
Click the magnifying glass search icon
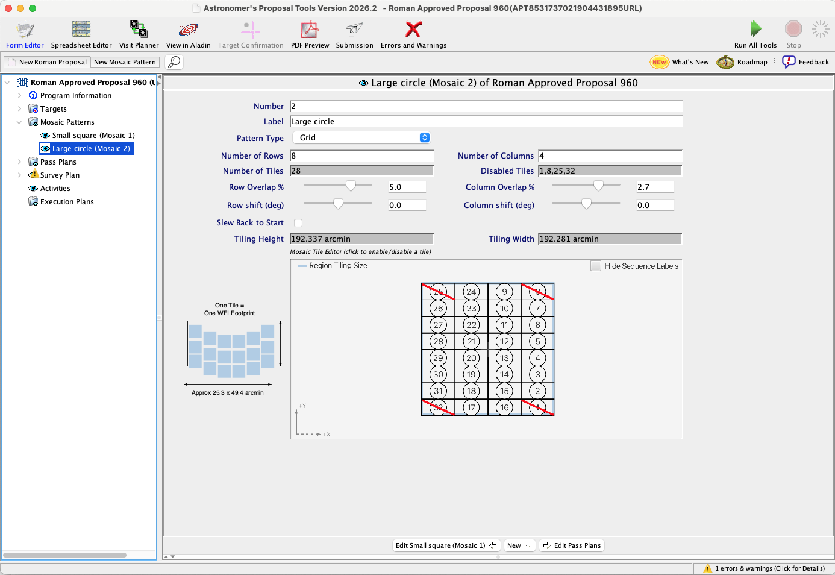pyautogui.click(x=174, y=62)
